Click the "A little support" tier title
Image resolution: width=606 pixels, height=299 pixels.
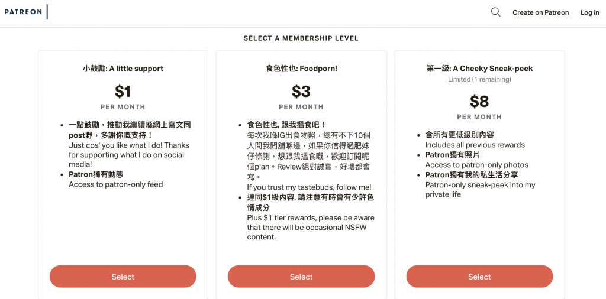tap(123, 69)
